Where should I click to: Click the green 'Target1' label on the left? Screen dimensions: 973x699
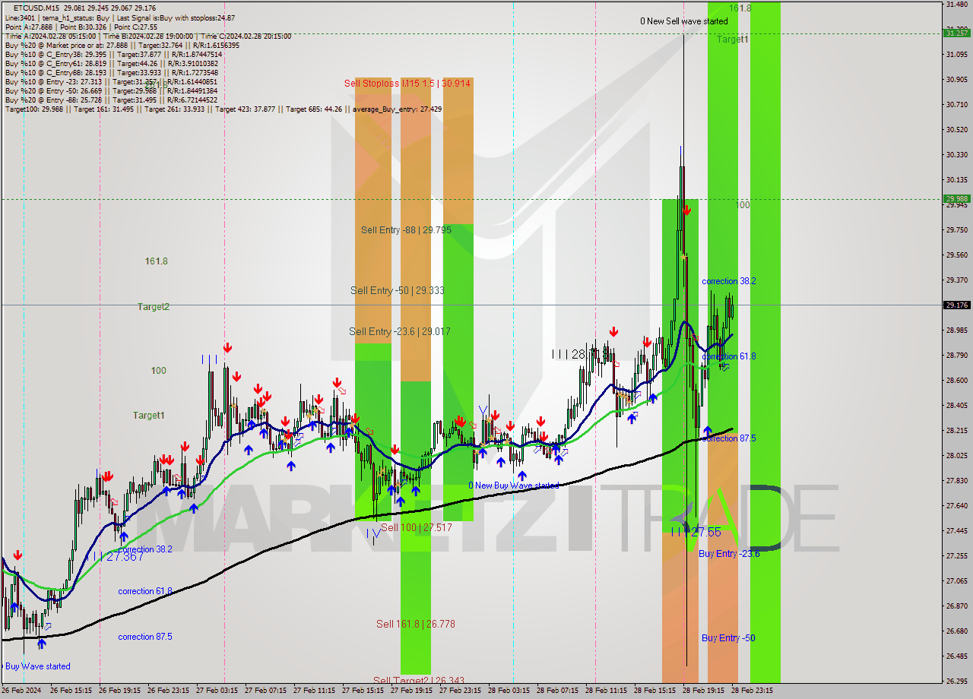[149, 416]
